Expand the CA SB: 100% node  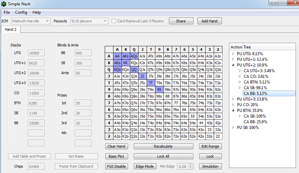(x=240, y=116)
